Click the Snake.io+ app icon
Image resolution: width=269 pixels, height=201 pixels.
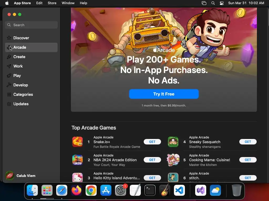(x=77, y=142)
